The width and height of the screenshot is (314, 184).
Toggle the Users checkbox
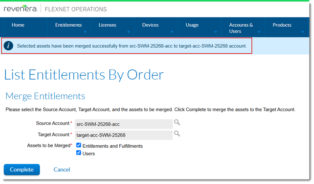tap(79, 153)
